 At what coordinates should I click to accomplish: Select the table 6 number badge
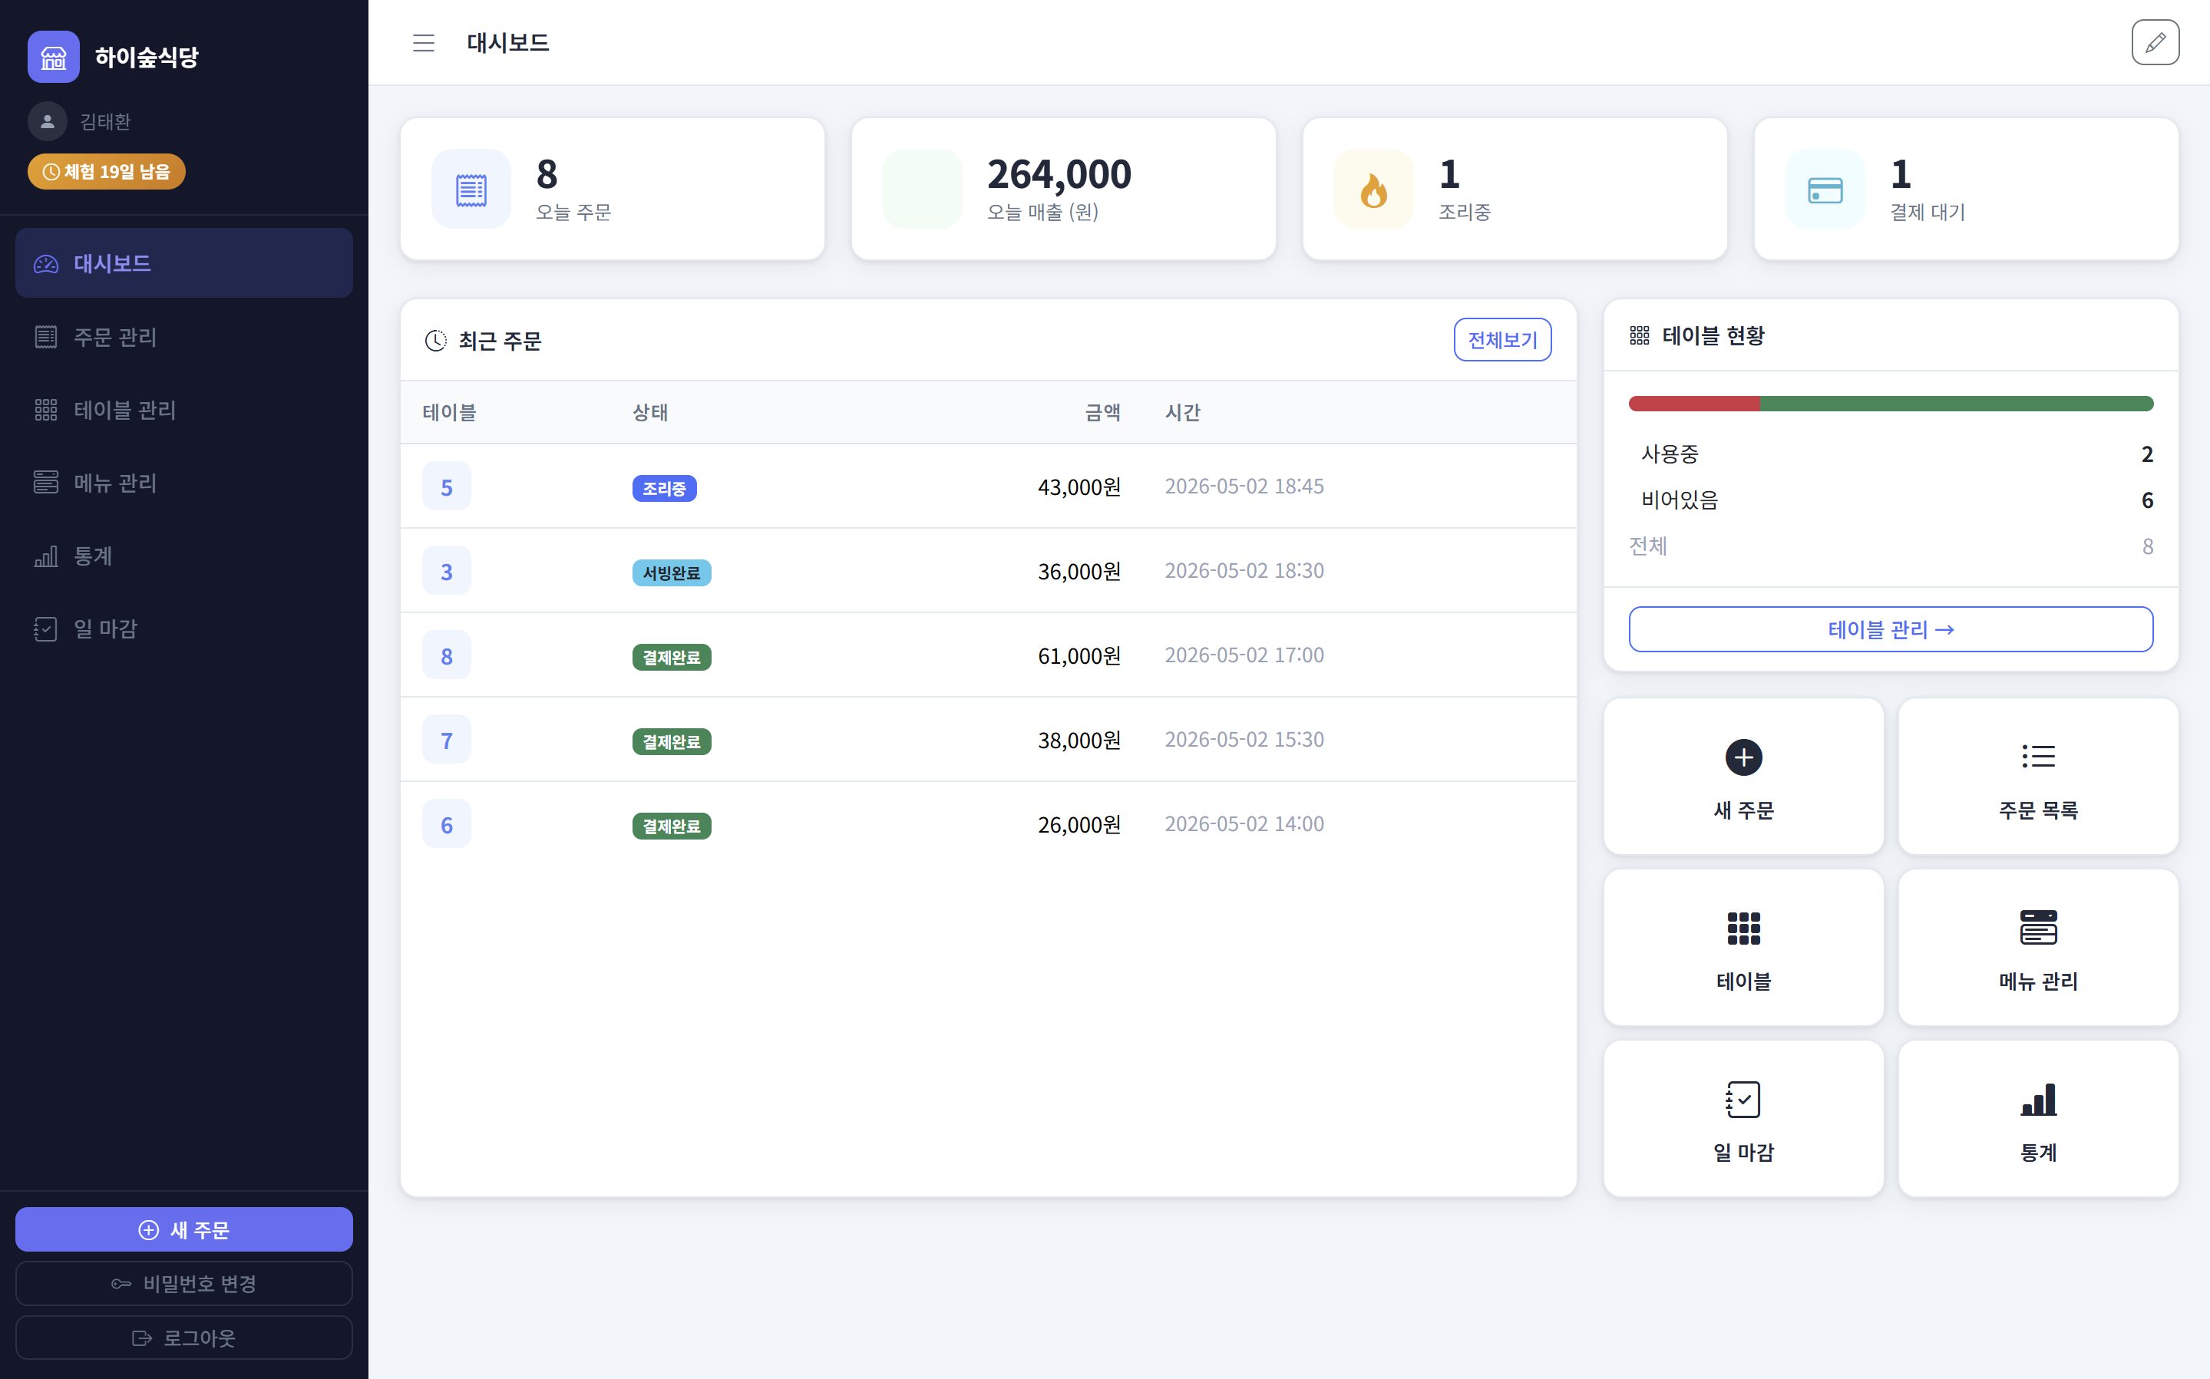point(447,824)
